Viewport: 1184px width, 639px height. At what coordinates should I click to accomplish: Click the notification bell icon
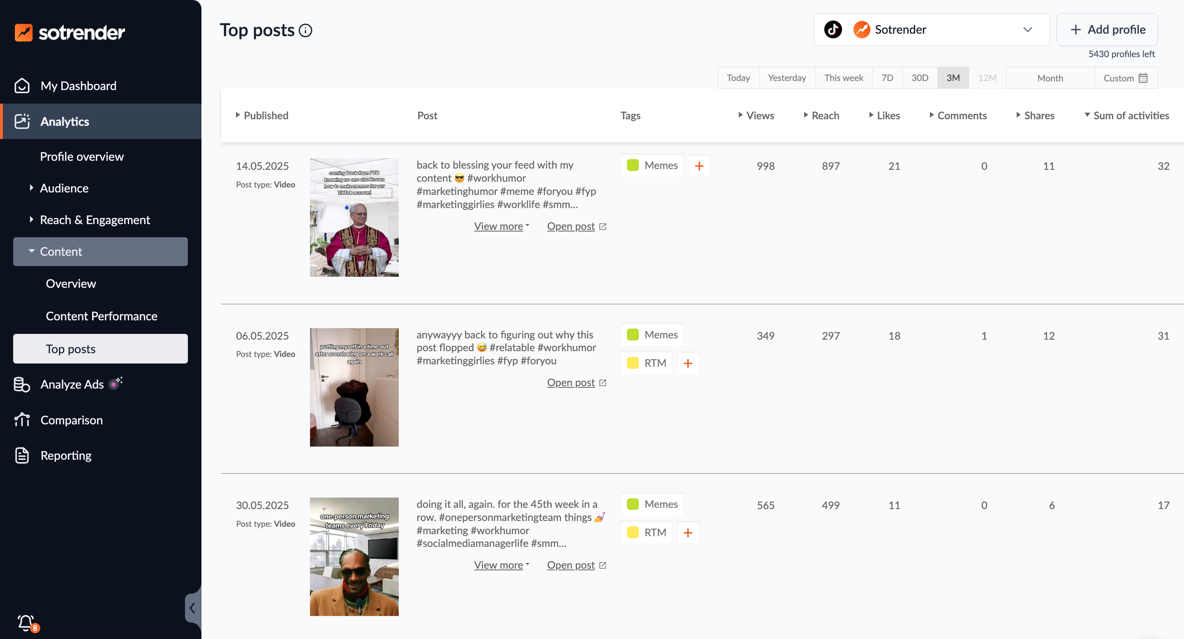click(x=25, y=623)
